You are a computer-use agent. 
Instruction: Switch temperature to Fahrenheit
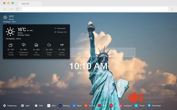coord(60,28)
